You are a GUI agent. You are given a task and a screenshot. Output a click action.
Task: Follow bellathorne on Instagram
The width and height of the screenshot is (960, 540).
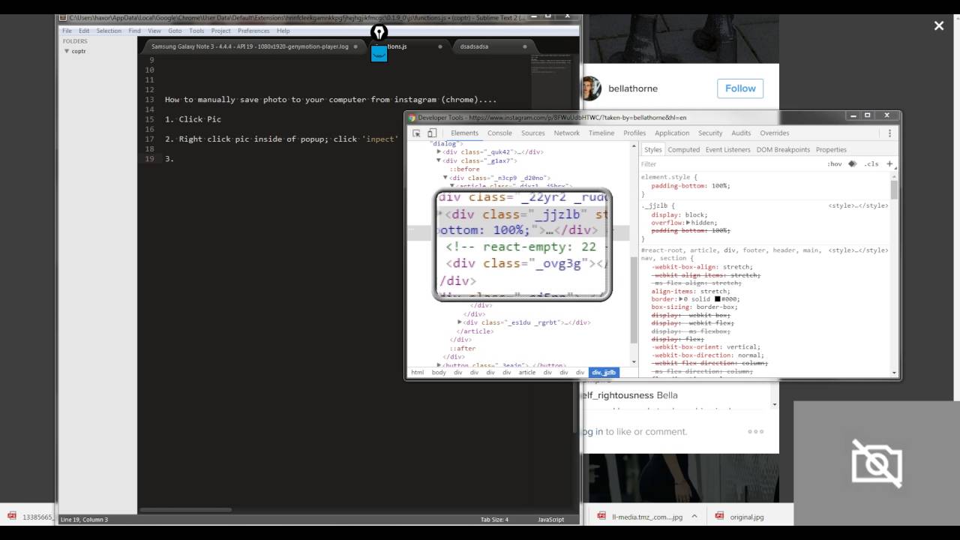pos(740,88)
